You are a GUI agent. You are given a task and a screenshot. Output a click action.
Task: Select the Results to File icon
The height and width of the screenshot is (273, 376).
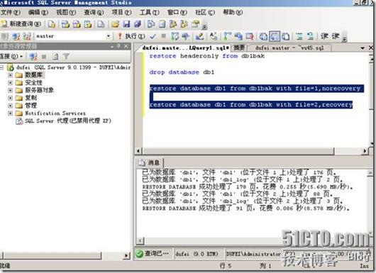tap(286, 36)
